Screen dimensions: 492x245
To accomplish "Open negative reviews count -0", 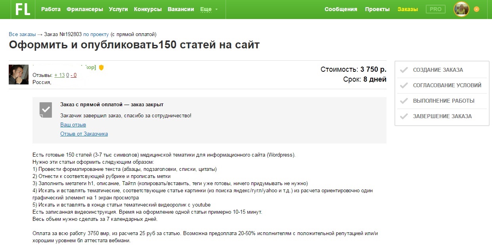I will tap(74, 75).
